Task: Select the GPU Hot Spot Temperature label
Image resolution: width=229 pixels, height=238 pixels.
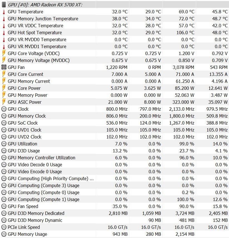Action: click(x=35, y=33)
